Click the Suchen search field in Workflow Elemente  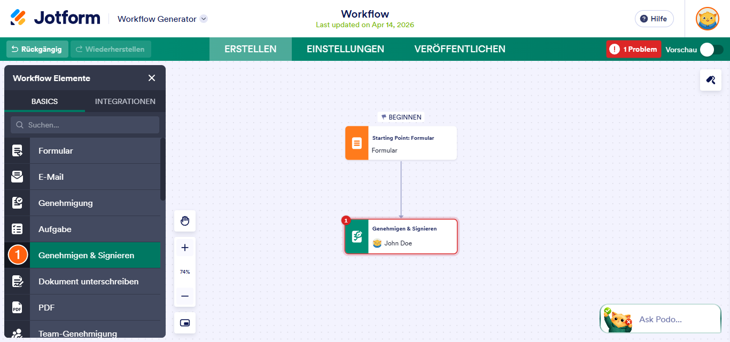84,124
